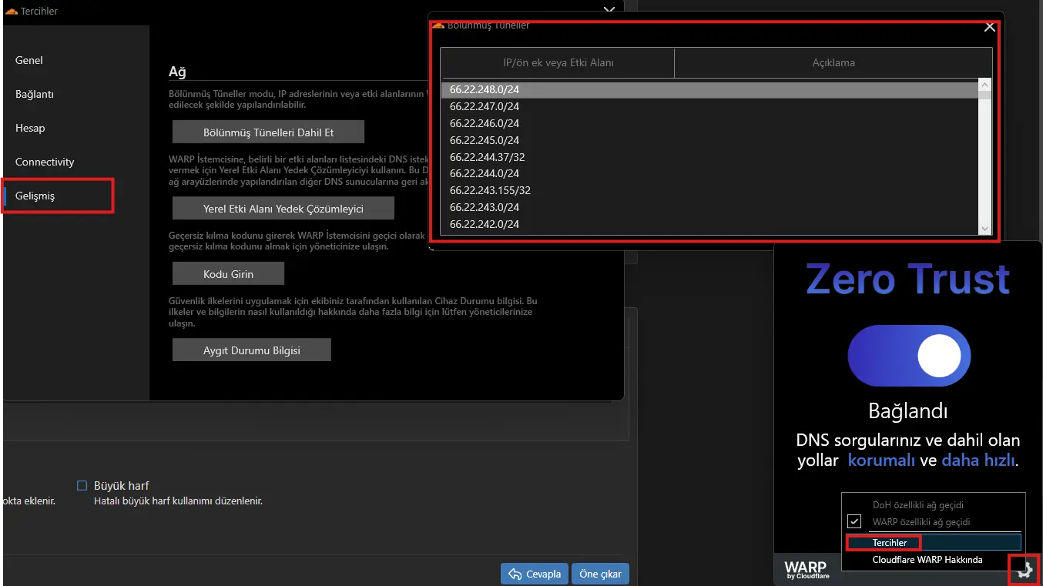Viewport: 1043px width, 586px height.
Task: Tick the Büyük harf checkbox
Action: pos(82,485)
